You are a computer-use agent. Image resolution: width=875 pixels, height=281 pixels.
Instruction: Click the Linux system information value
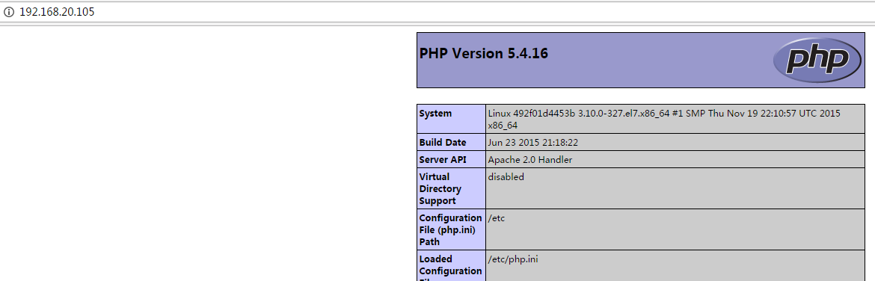tap(675, 119)
